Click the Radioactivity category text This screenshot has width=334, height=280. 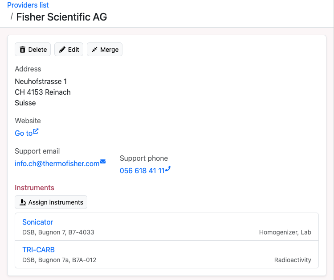point(293,260)
